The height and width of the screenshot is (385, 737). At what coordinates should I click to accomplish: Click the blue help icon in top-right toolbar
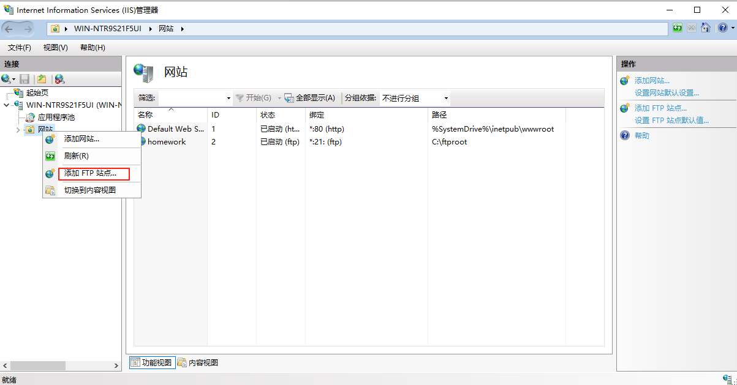(x=722, y=28)
